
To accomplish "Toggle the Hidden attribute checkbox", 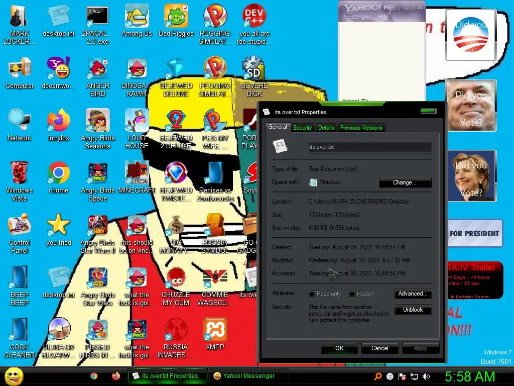I will [x=352, y=294].
